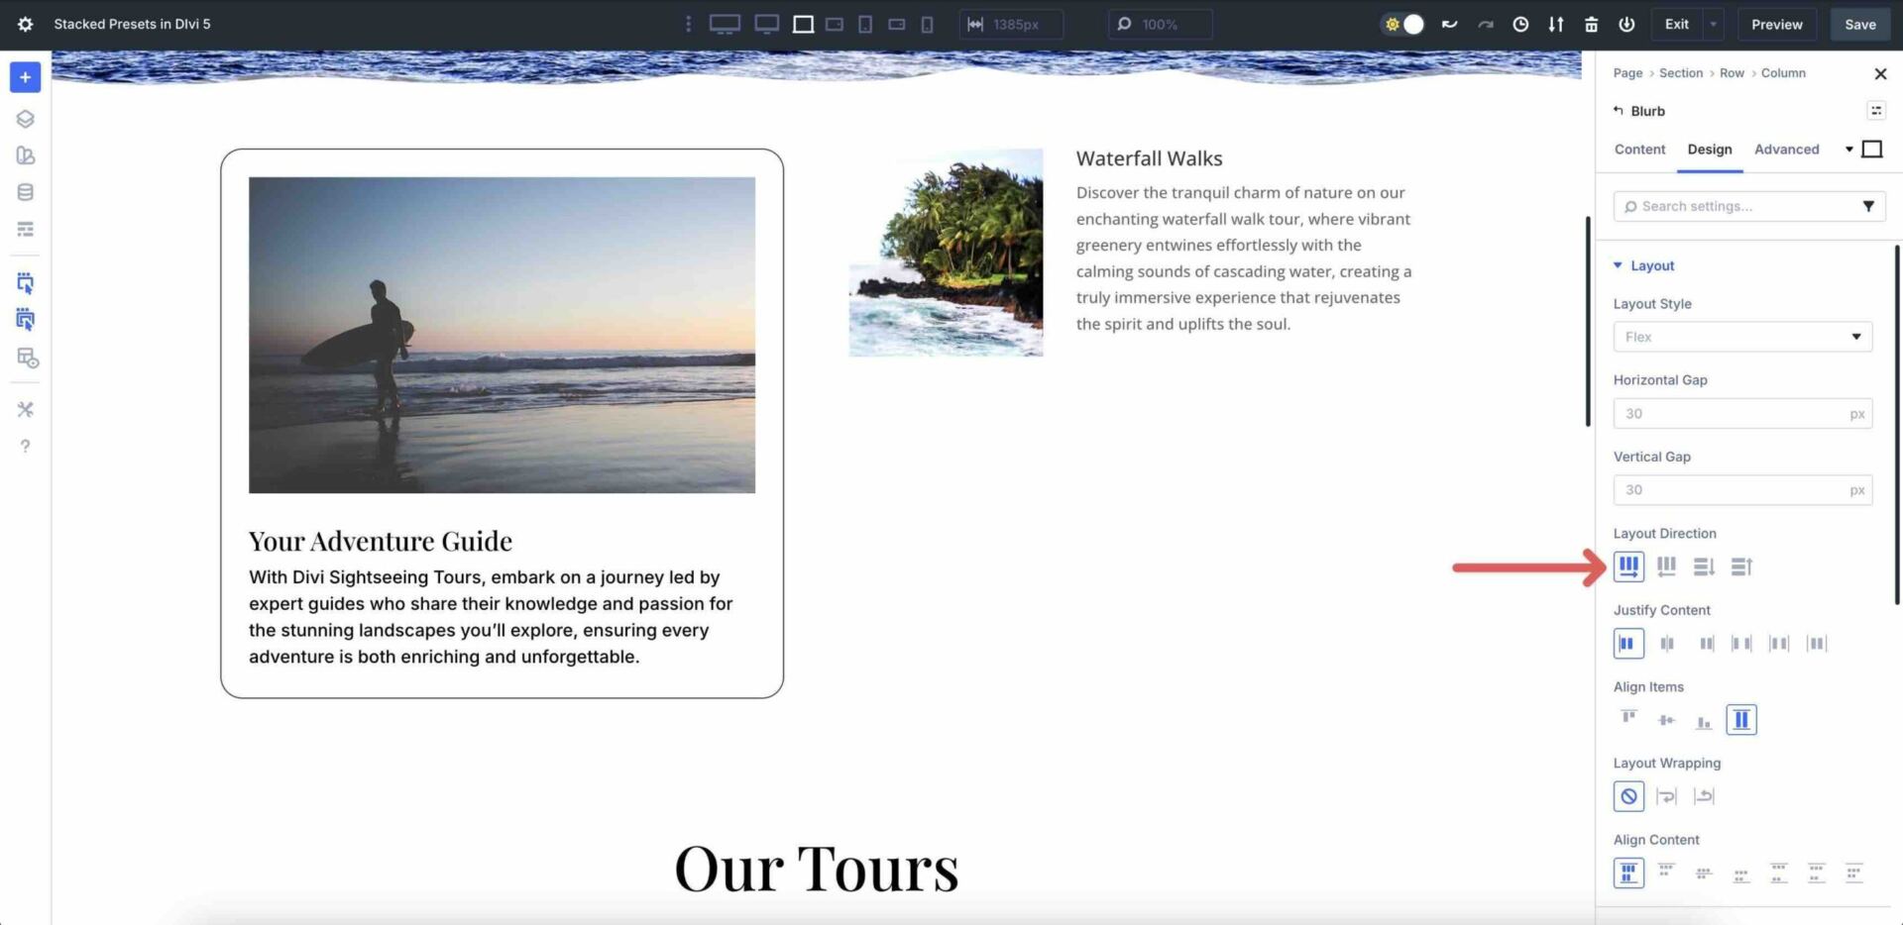Open the trash for deleted items

pyautogui.click(x=1592, y=24)
